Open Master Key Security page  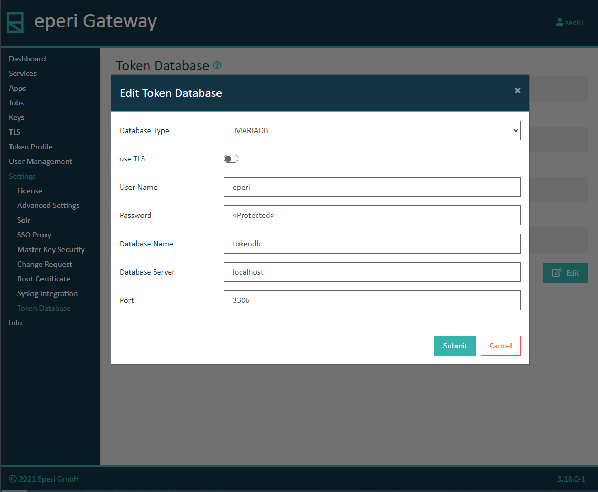coord(51,249)
